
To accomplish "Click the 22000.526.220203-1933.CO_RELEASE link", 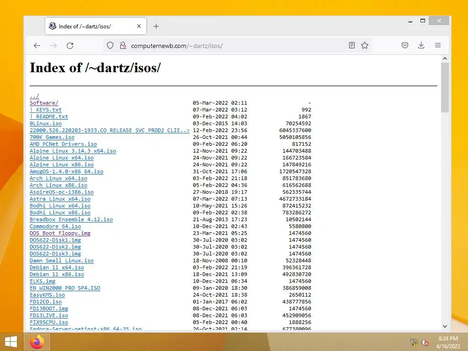I will pyautogui.click(x=110, y=130).
